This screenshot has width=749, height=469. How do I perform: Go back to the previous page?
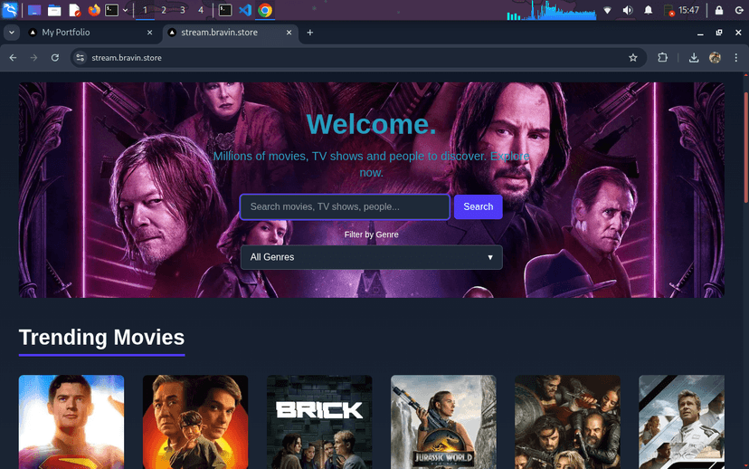(13, 58)
